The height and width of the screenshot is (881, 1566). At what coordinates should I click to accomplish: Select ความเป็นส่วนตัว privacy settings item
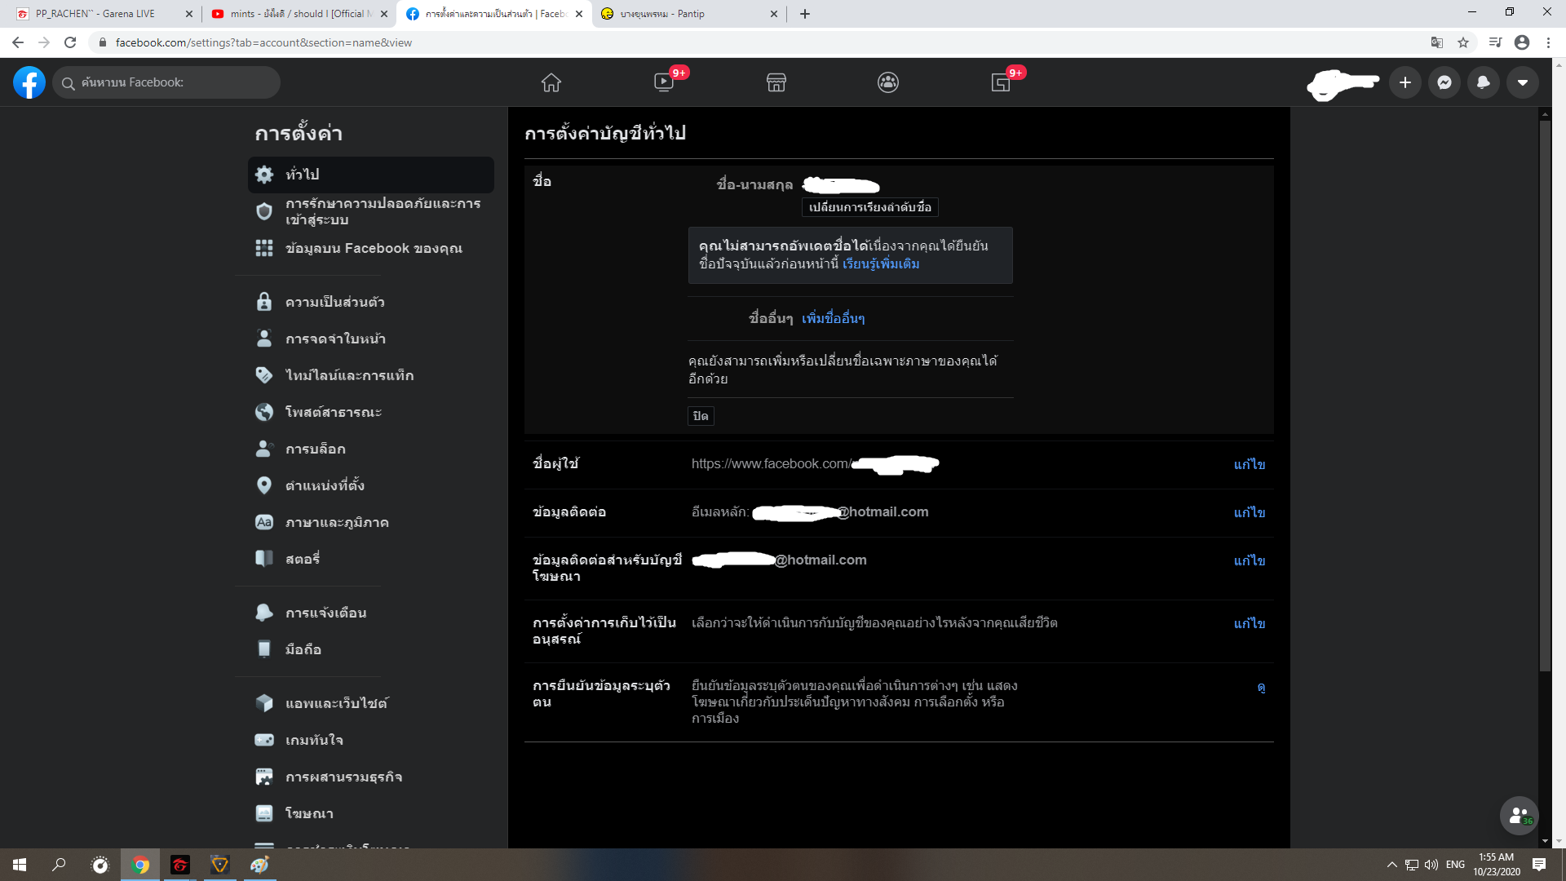[x=335, y=302]
